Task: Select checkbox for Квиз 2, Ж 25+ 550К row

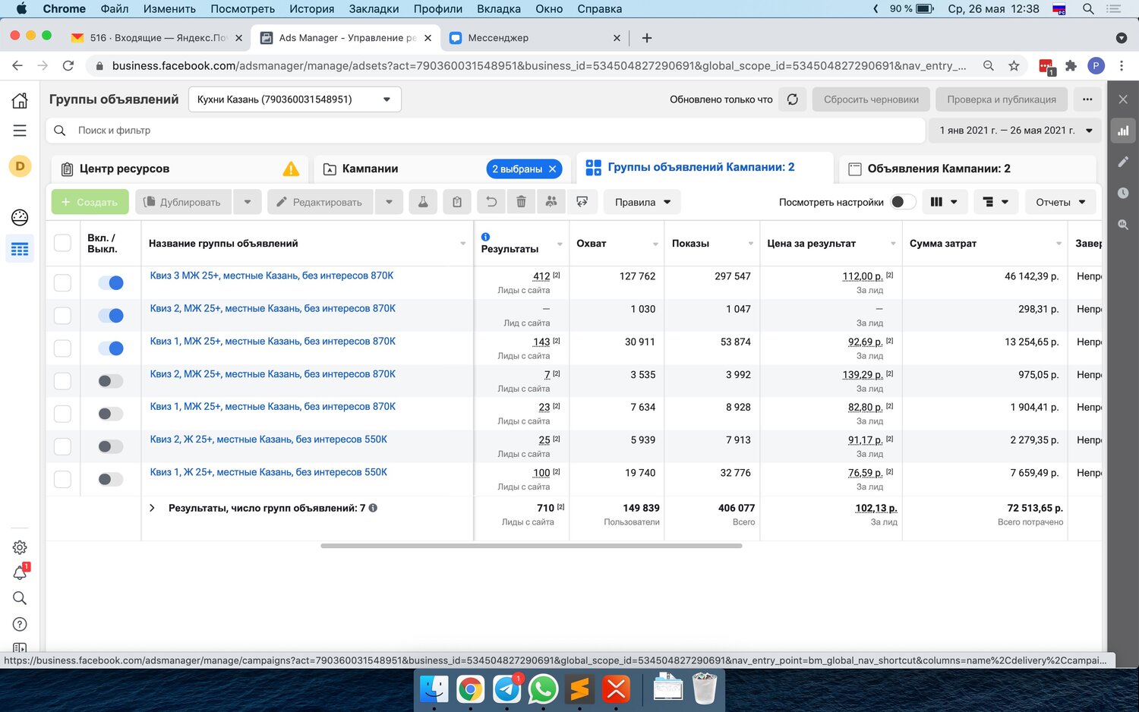Action: point(62,446)
